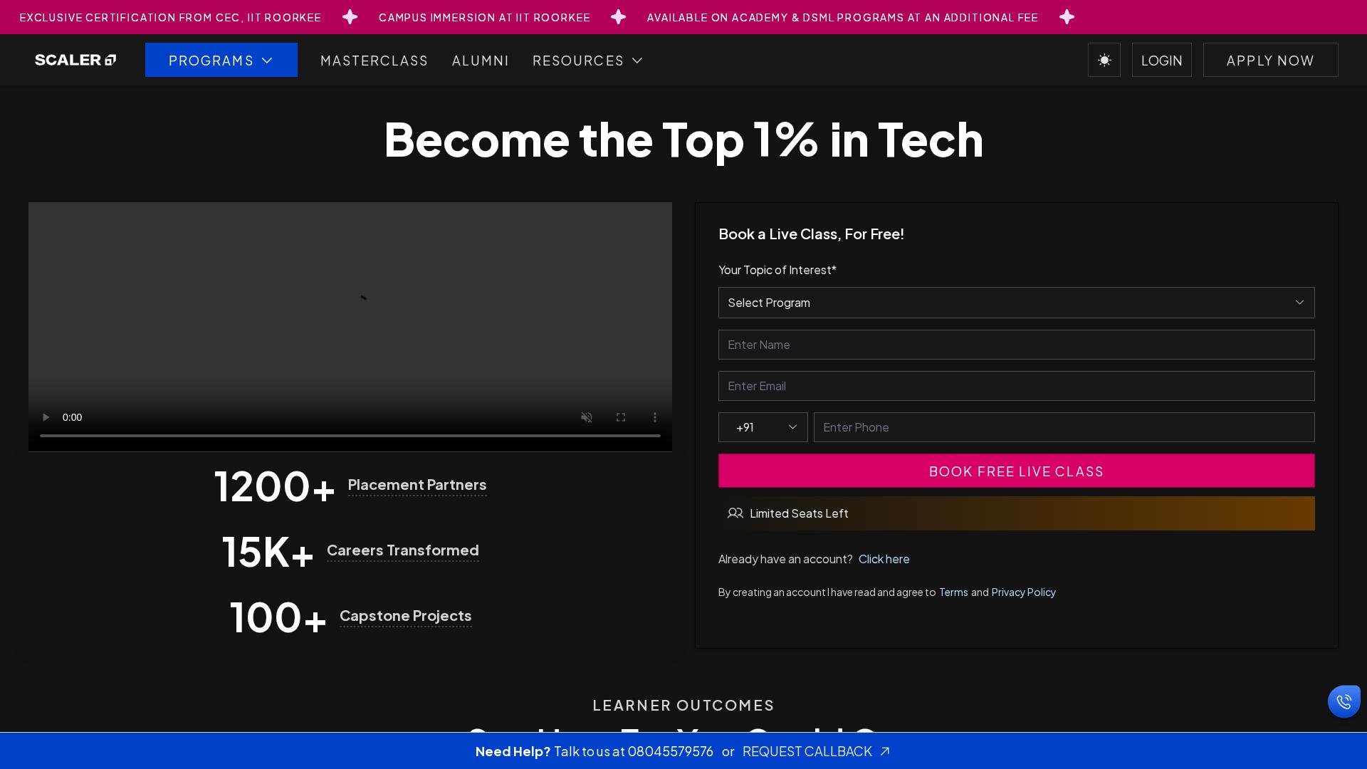Click the 'Available on Academy & DSML Programs' text
1367x769 pixels.
(842, 17)
